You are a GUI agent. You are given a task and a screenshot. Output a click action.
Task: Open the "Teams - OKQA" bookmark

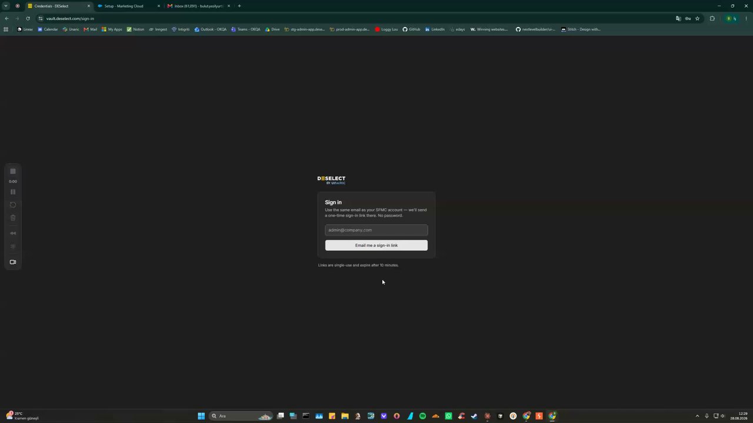(246, 29)
